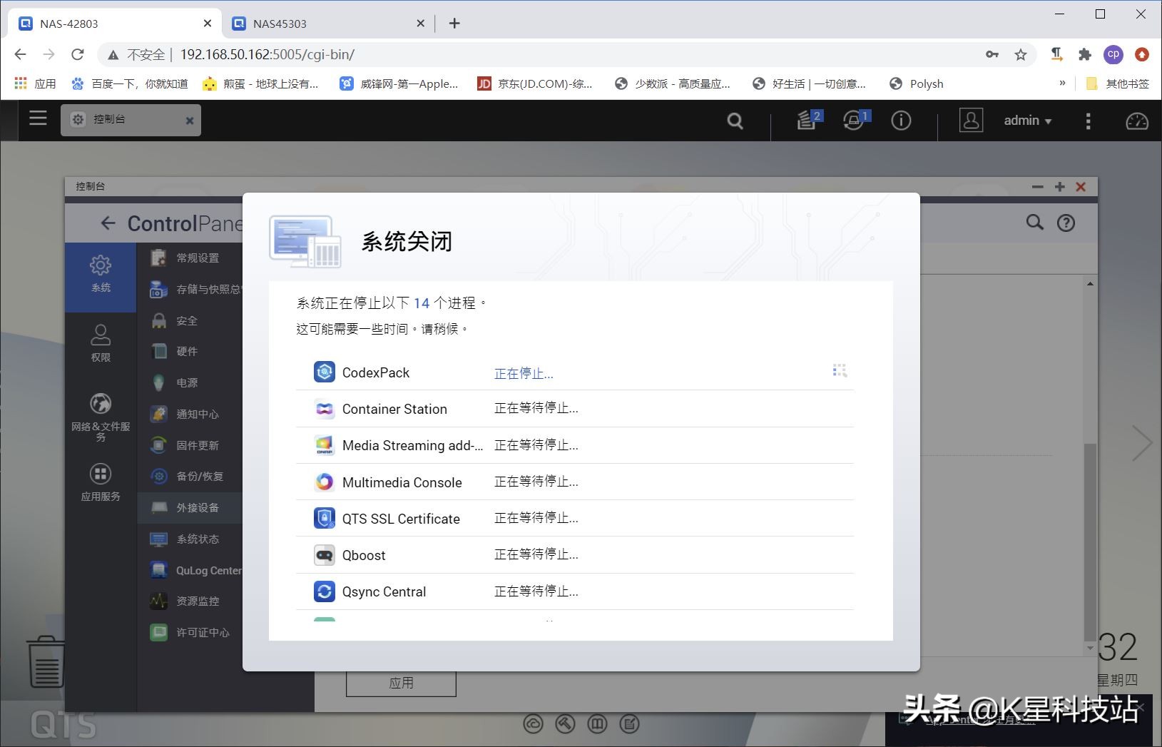This screenshot has width=1162, height=747.
Task: Open the dashboard gauge icon
Action: pos(1136,121)
